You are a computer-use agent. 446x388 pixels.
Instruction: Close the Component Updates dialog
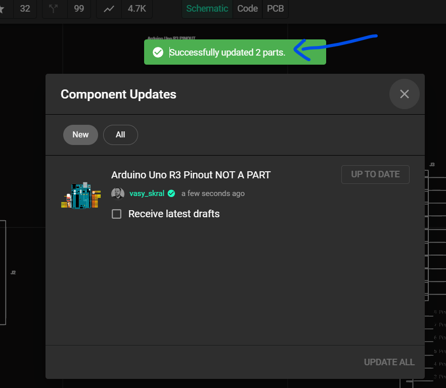(404, 94)
